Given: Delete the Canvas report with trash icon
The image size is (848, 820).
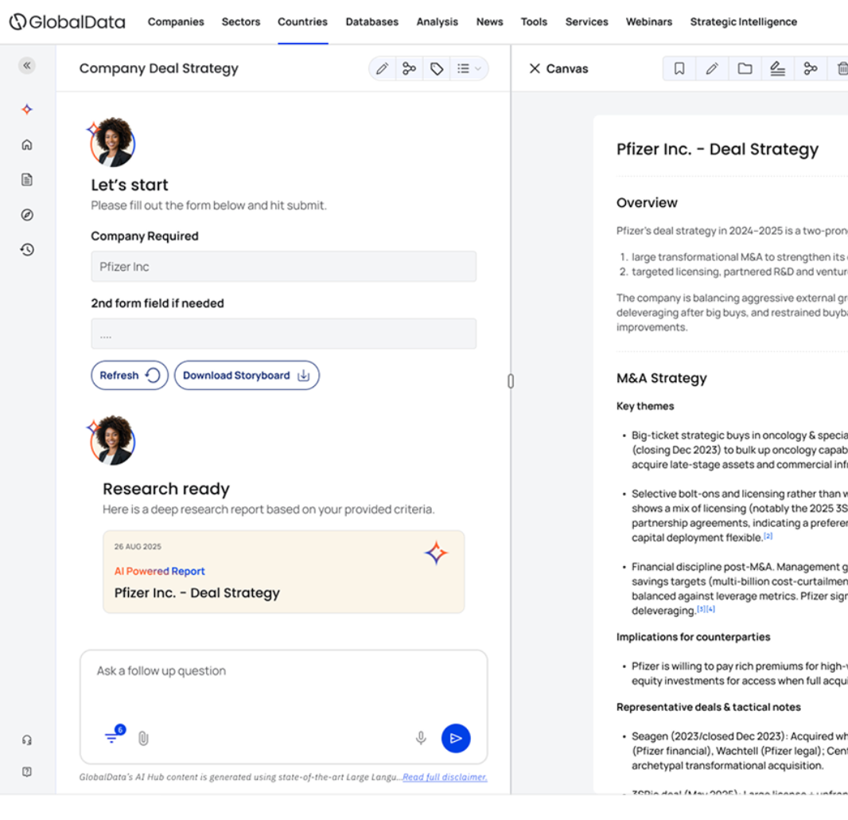Looking at the screenshot, I should [x=841, y=68].
